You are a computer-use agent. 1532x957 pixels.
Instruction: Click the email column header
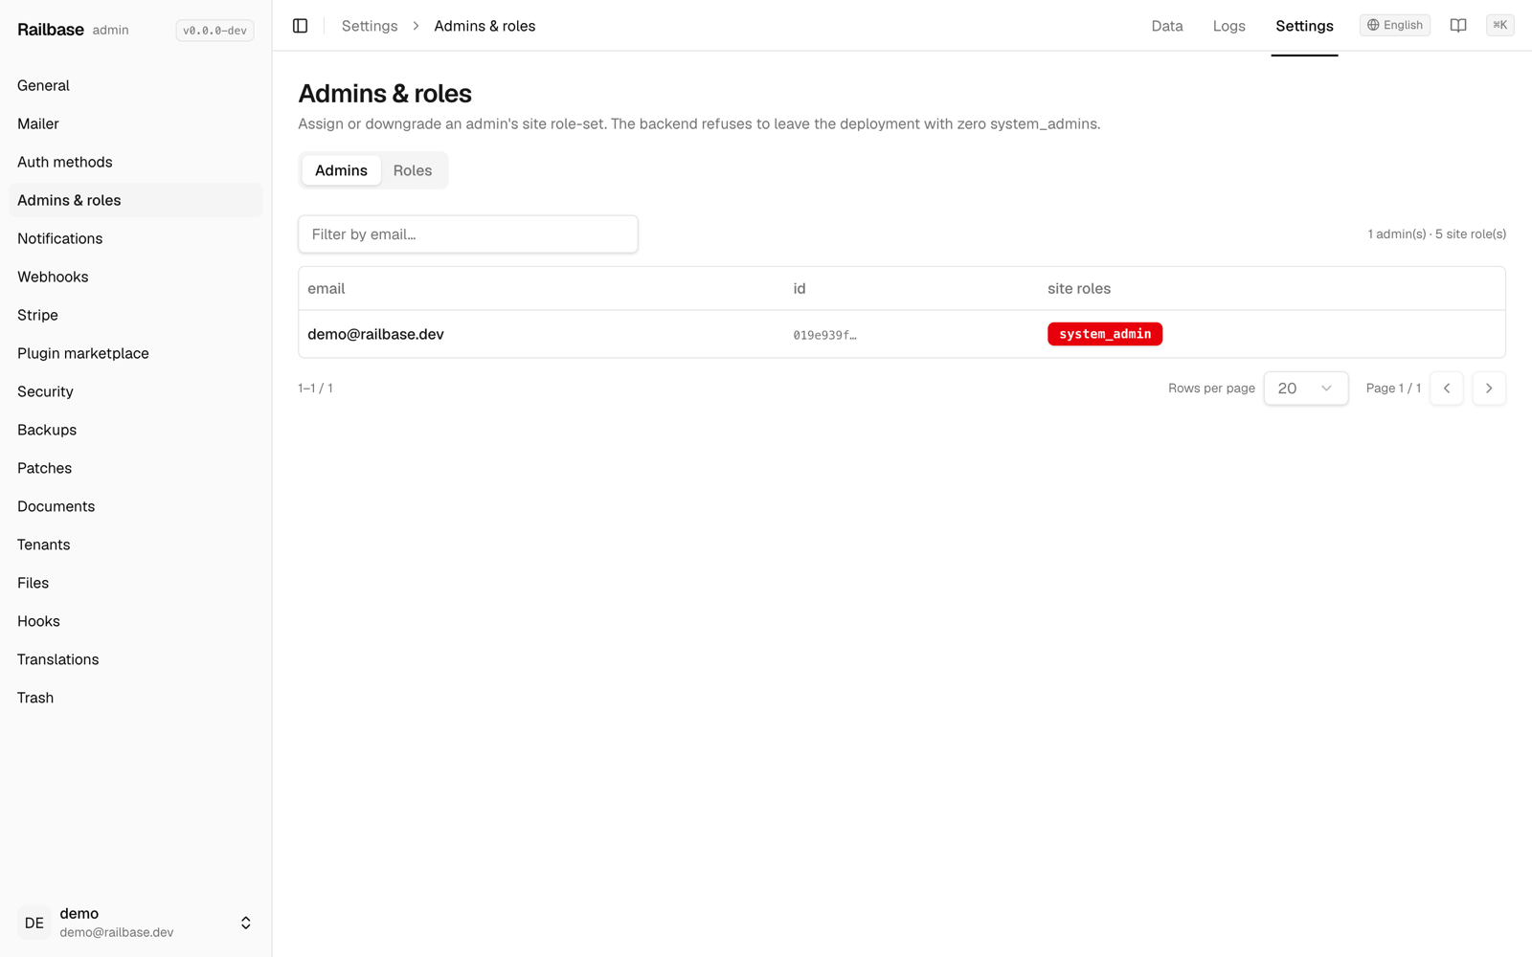click(326, 289)
